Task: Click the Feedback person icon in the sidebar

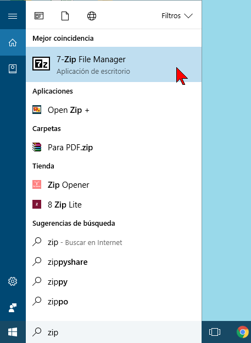Action: pyautogui.click(x=13, y=308)
